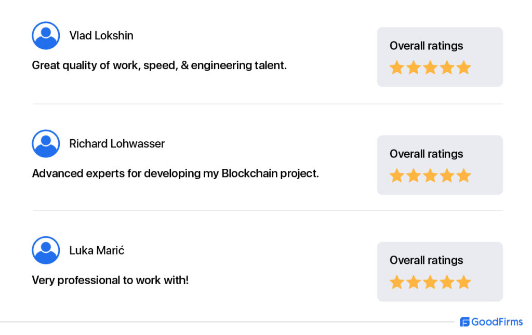532x335 pixels.
Task: Click third star in Richard Lohwasser's rating
Action: (430, 176)
